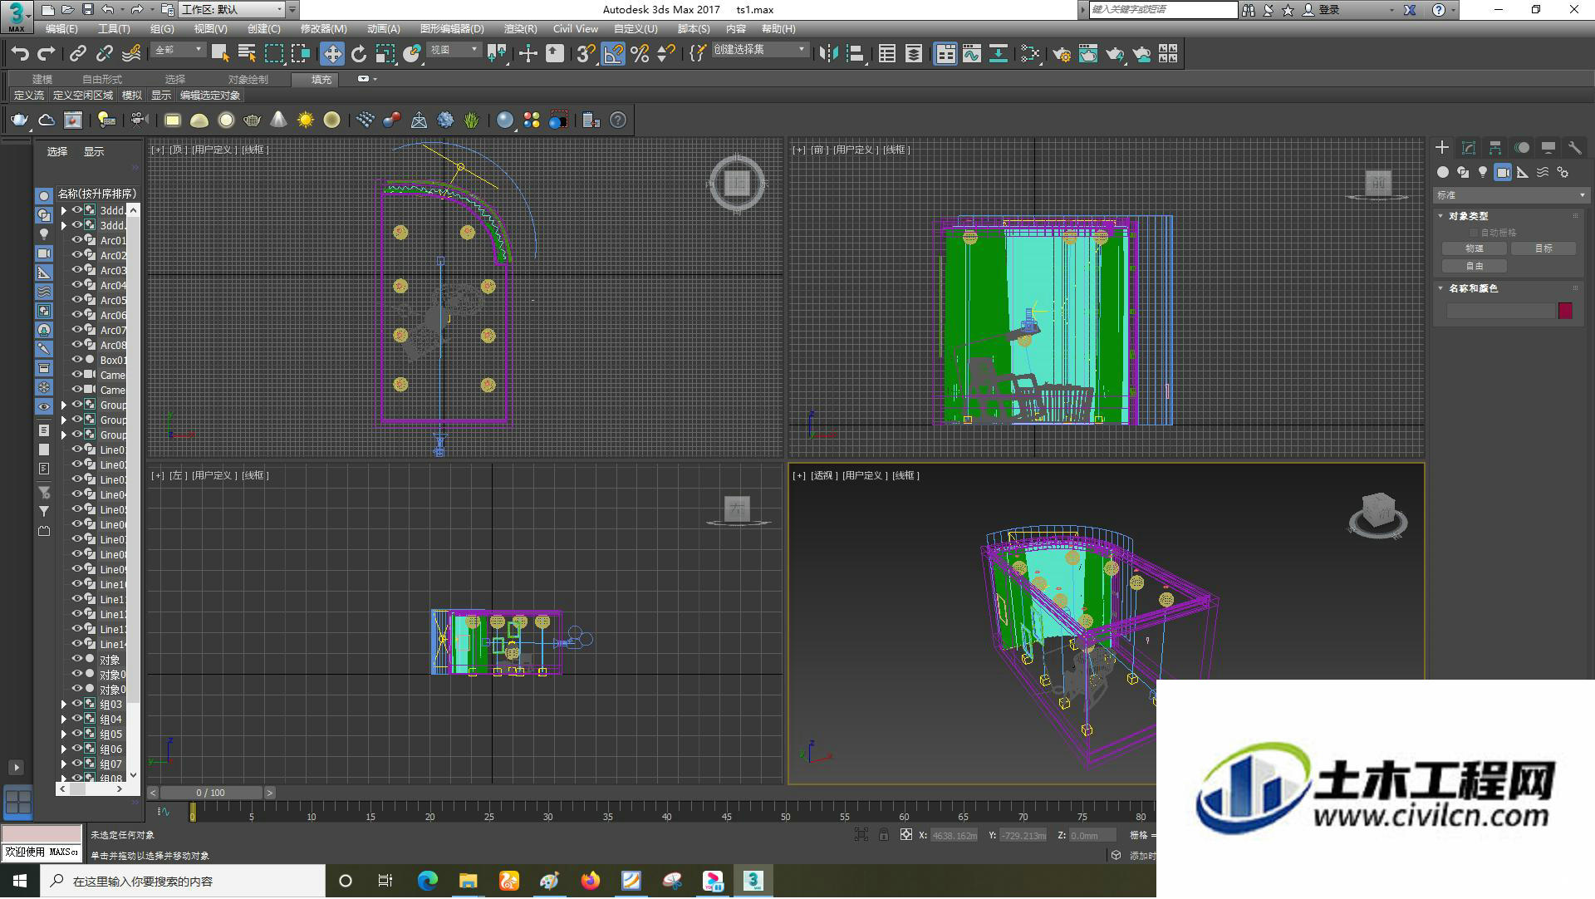Open the Render Setup teapot icon
The width and height of the screenshot is (1595, 899).
pos(1062,54)
